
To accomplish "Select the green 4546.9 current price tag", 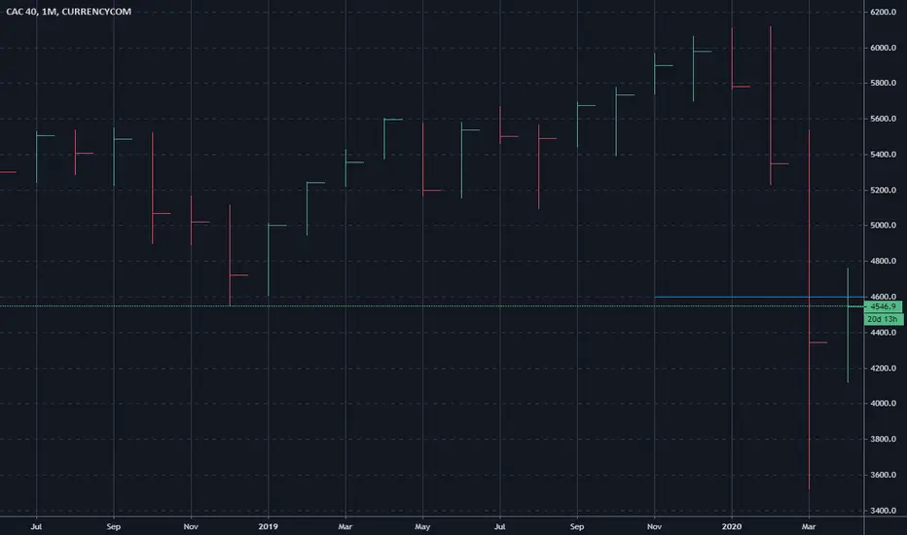I will point(883,306).
